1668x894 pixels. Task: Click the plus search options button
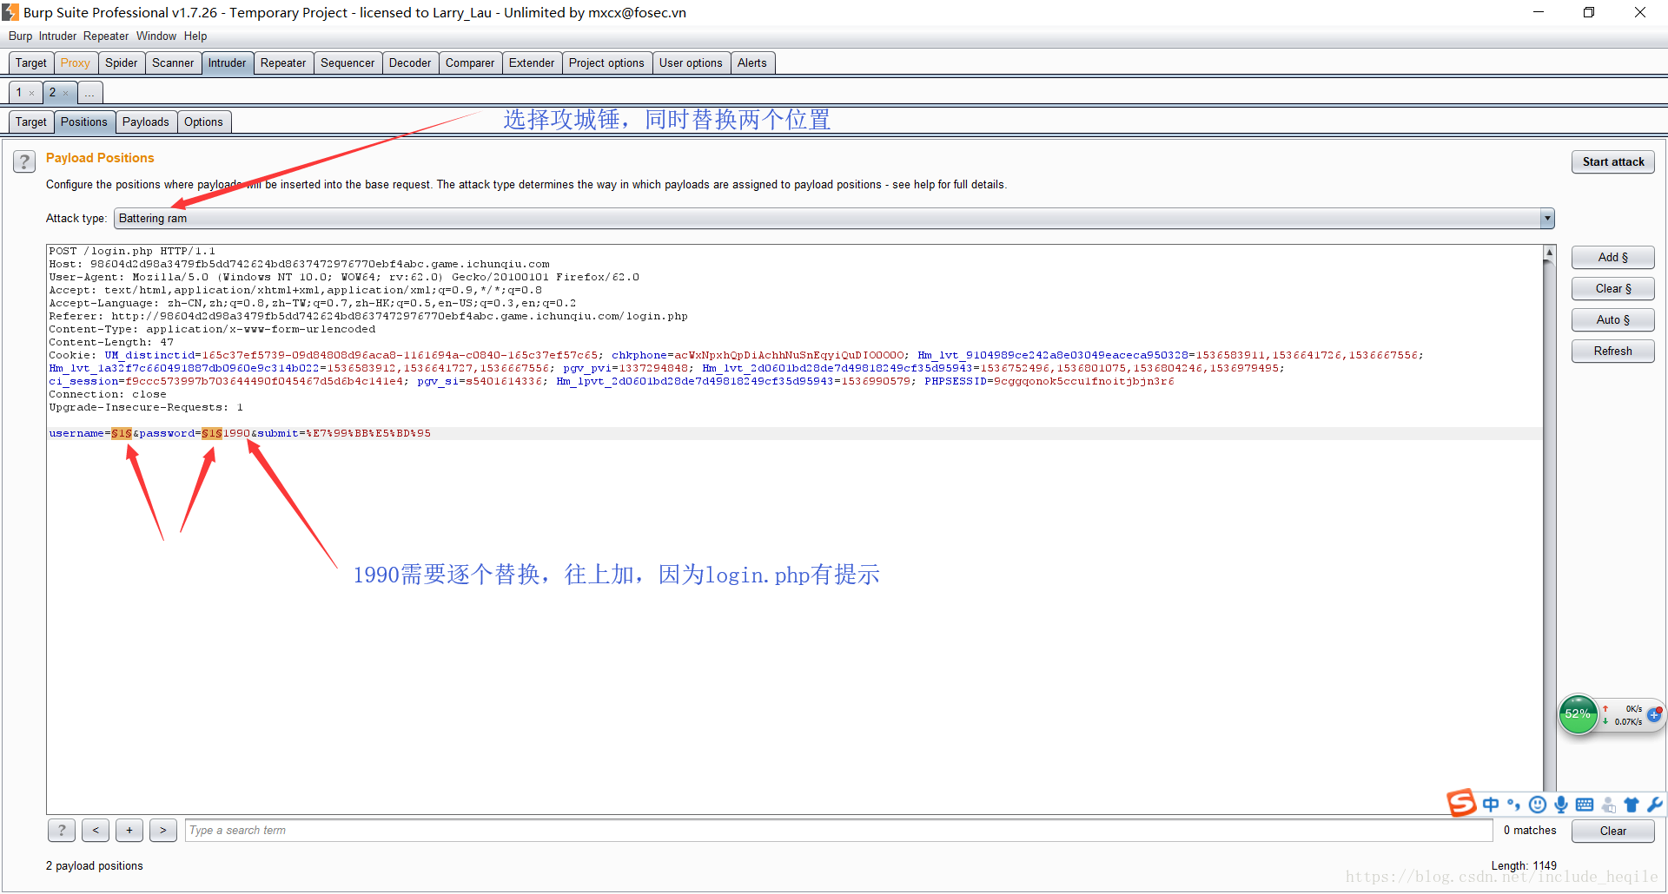tap(129, 831)
